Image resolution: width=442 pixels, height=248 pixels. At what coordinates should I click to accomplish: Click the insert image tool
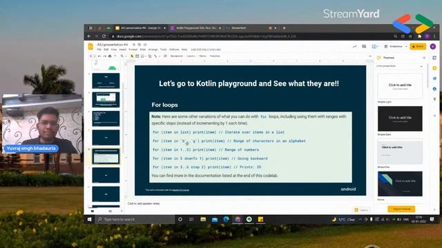(x=142, y=56)
